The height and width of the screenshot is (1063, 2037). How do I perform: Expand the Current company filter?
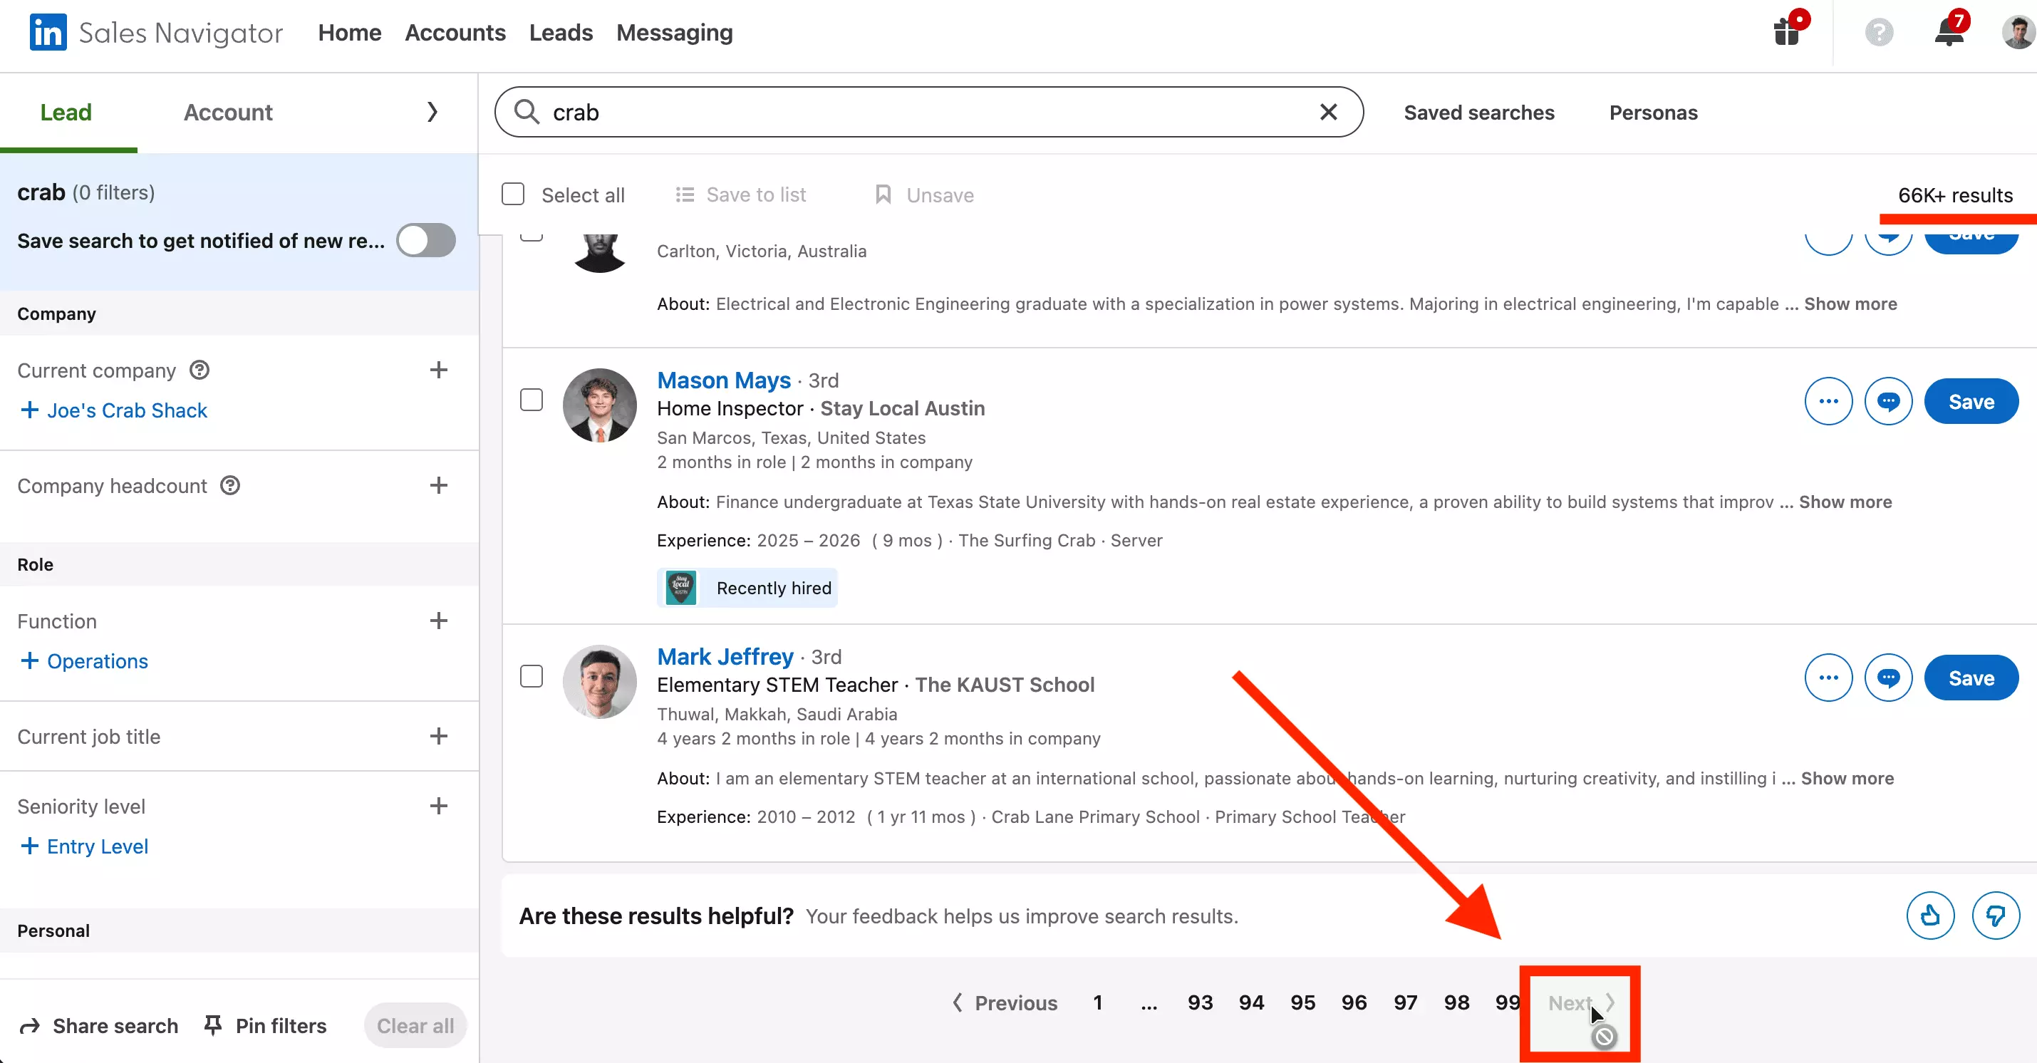(x=439, y=370)
